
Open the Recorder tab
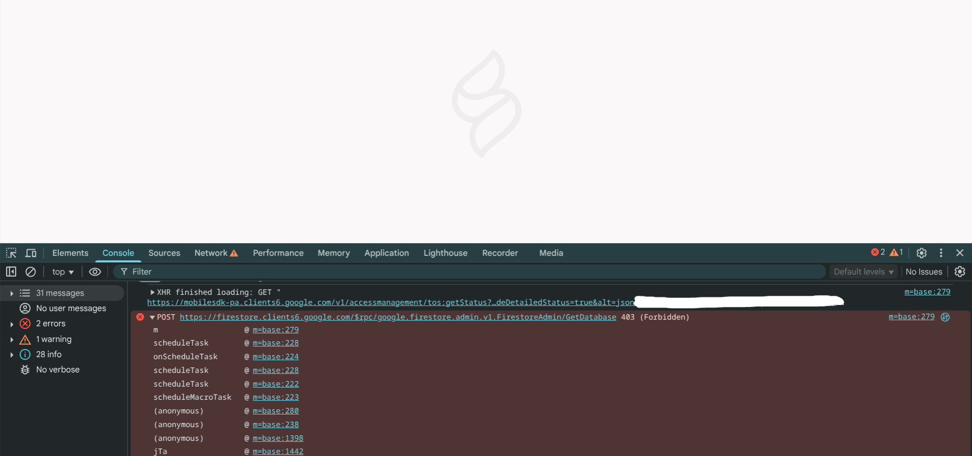click(x=500, y=253)
